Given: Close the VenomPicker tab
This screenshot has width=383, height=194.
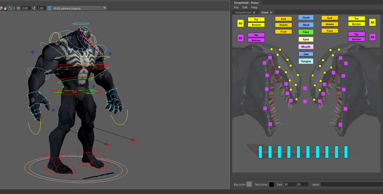Looking at the screenshot, I should (x=254, y=13).
